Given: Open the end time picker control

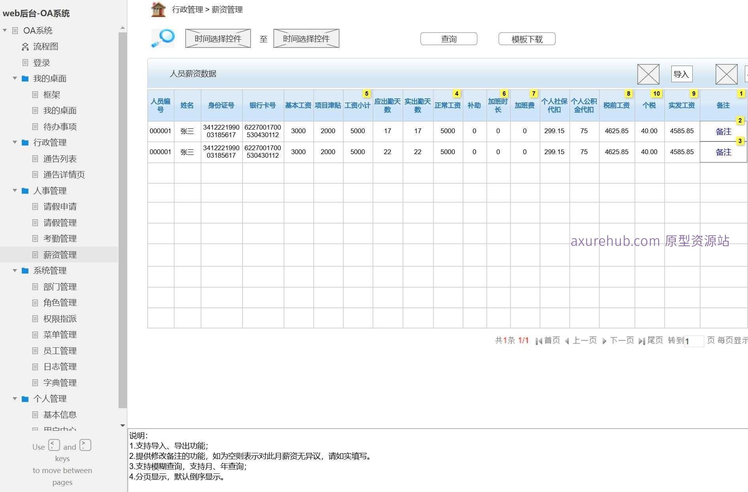Looking at the screenshot, I should point(306,38).
